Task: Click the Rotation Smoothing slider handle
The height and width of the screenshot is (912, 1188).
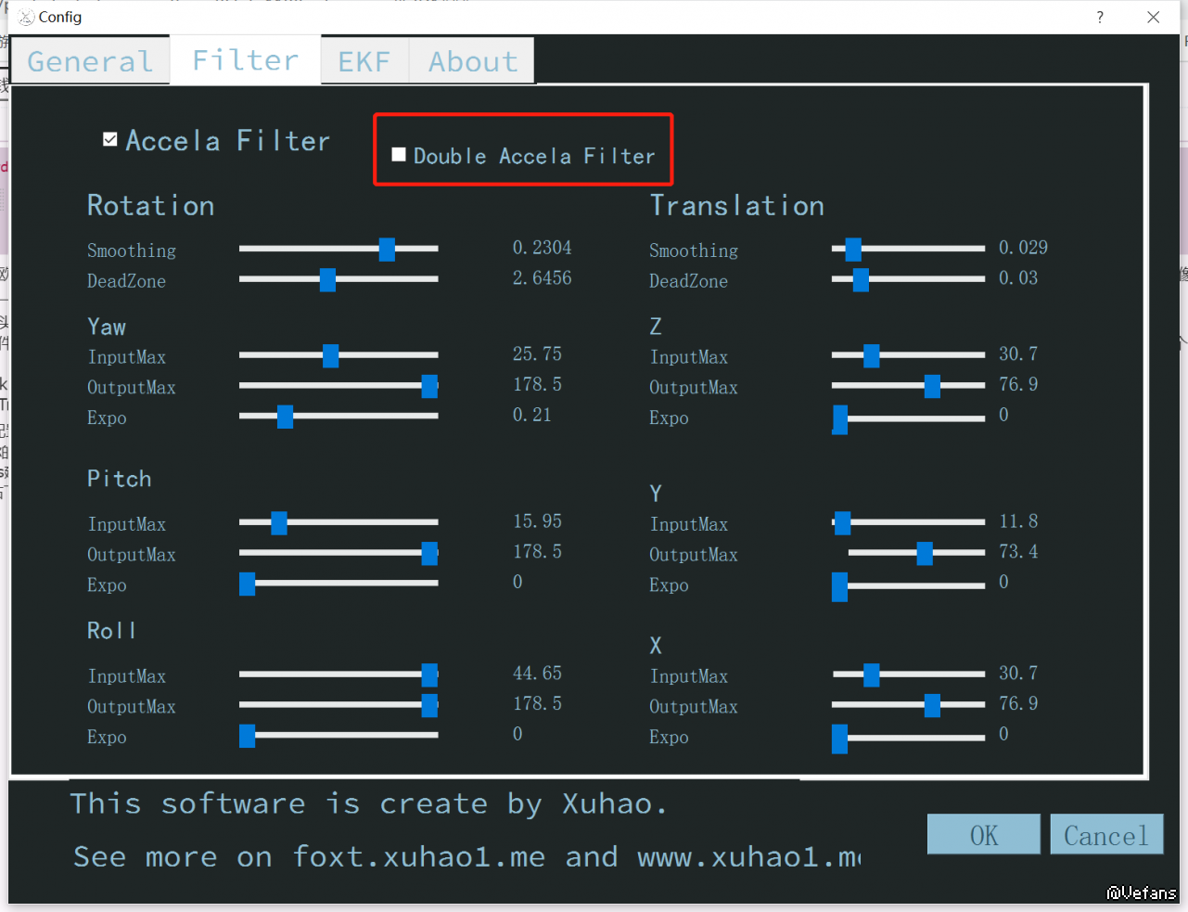Action: pos(387,249)
